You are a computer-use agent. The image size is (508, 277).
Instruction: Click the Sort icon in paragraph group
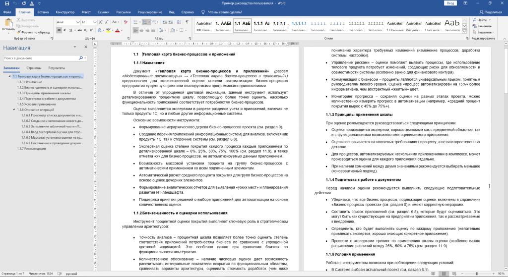tap(179, 22)
